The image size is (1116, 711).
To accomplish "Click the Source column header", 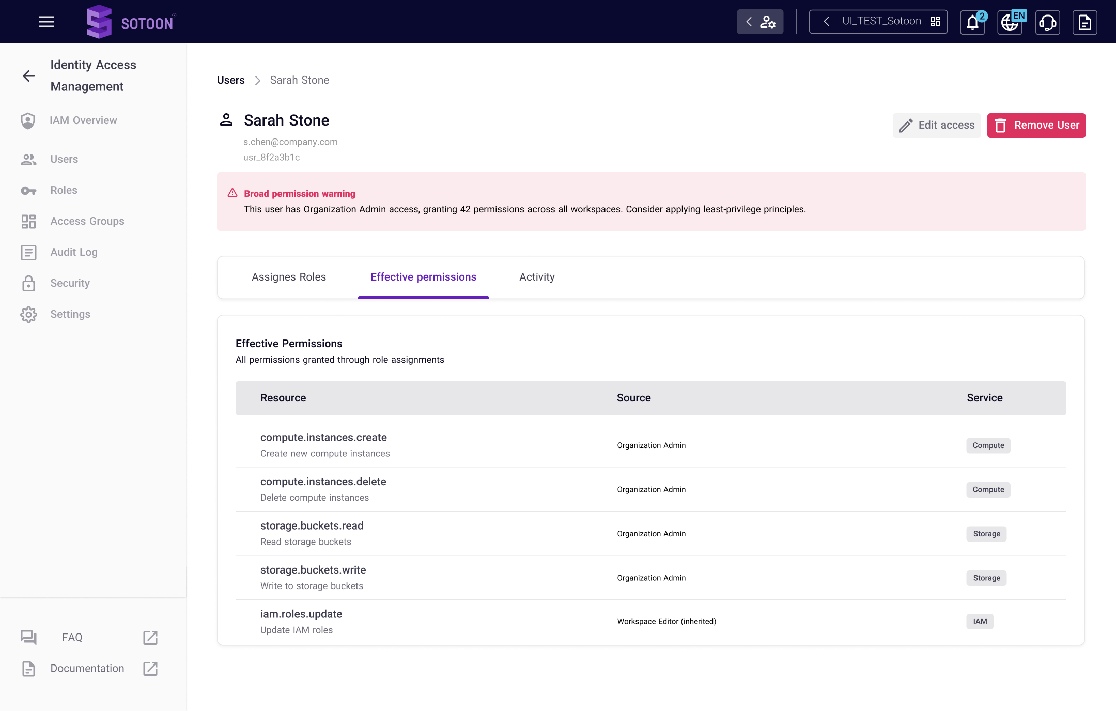I will coord(634,398).
